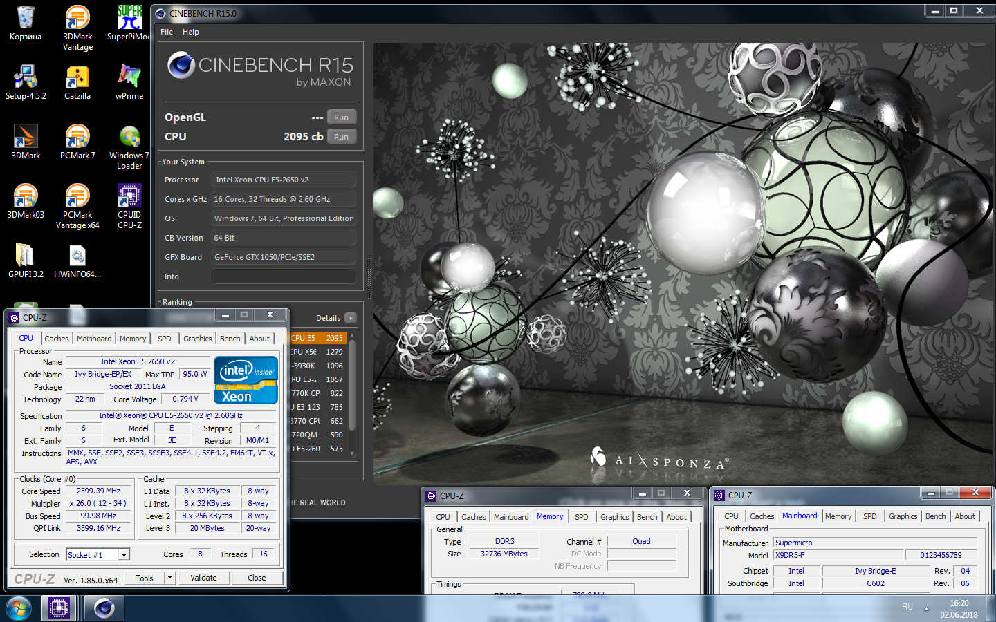Viewport: 996px width, 622px height.
Task: Click the CPU-Z Memory window title icon
Action: (x=431, y=496)
